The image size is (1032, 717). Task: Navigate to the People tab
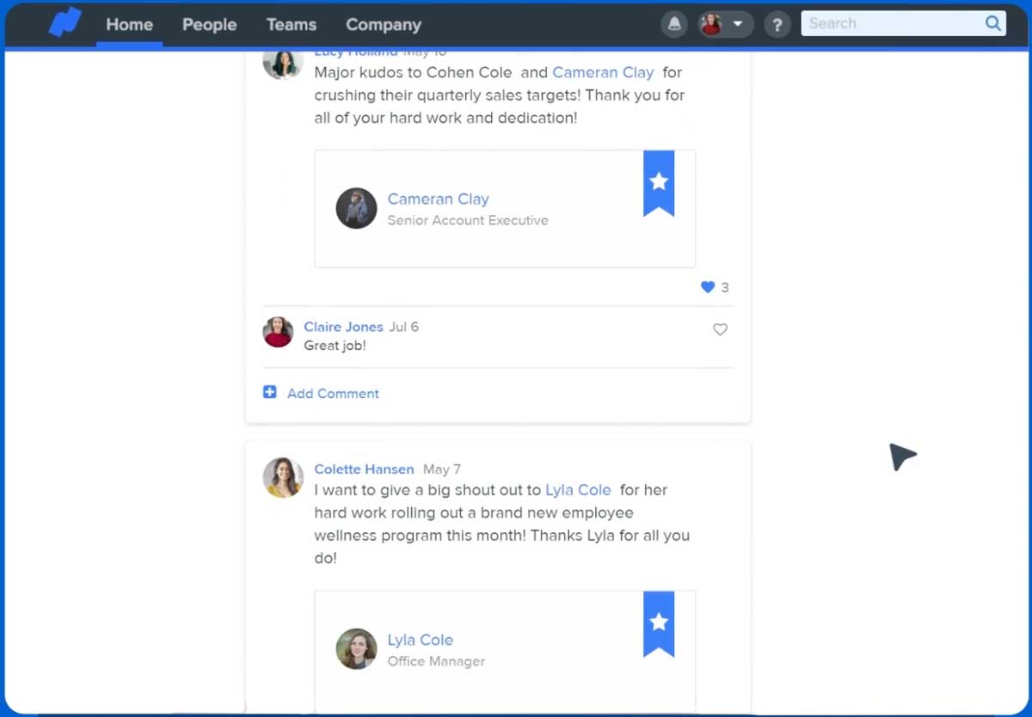[209, 25]
